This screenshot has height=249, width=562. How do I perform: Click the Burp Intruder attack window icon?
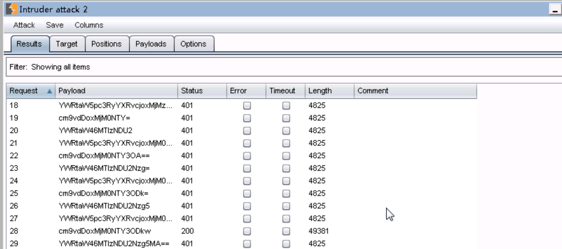click(x=11, y=9)
